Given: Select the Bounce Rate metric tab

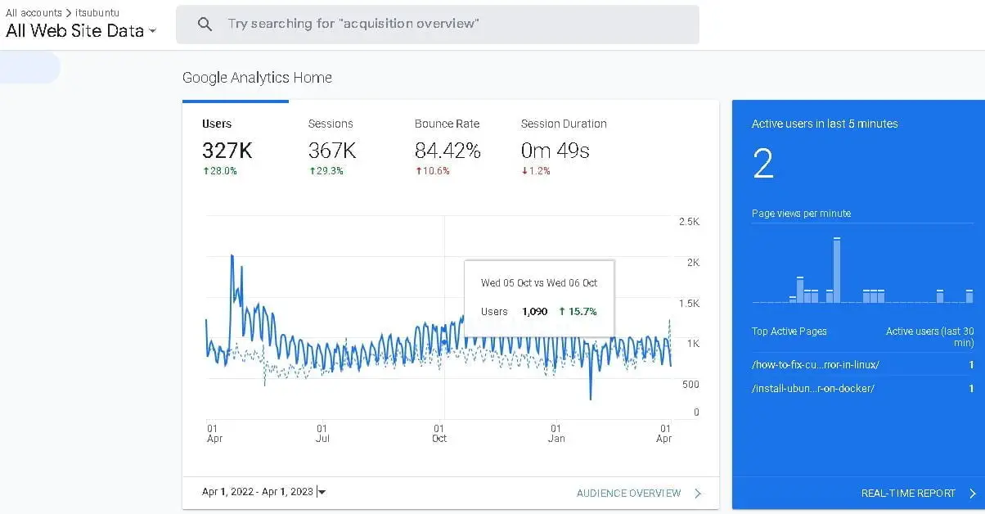Looking at the screenshot, I should (x=448, y=147).
